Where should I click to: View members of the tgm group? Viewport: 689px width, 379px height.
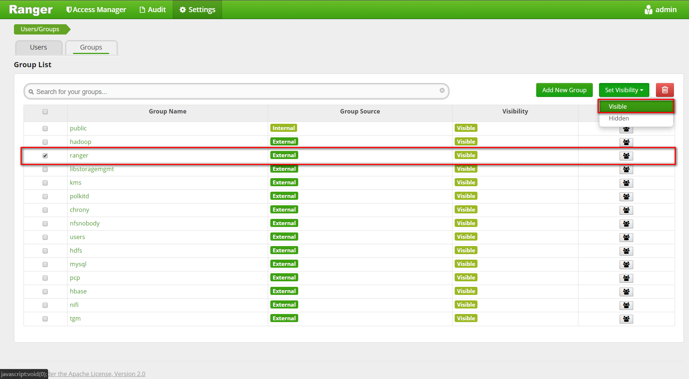pyautogui.click(x=626, y=319)
